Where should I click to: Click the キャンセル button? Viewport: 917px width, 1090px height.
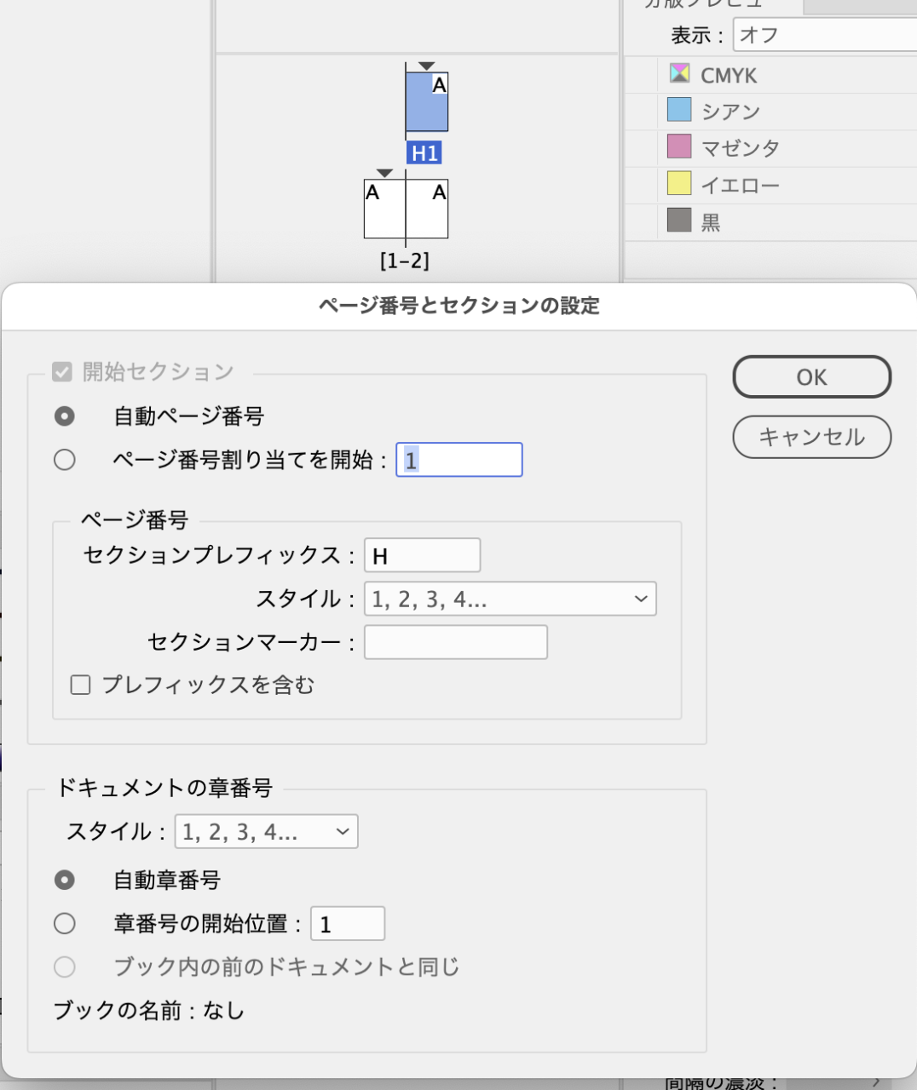[x=811, y=437]
